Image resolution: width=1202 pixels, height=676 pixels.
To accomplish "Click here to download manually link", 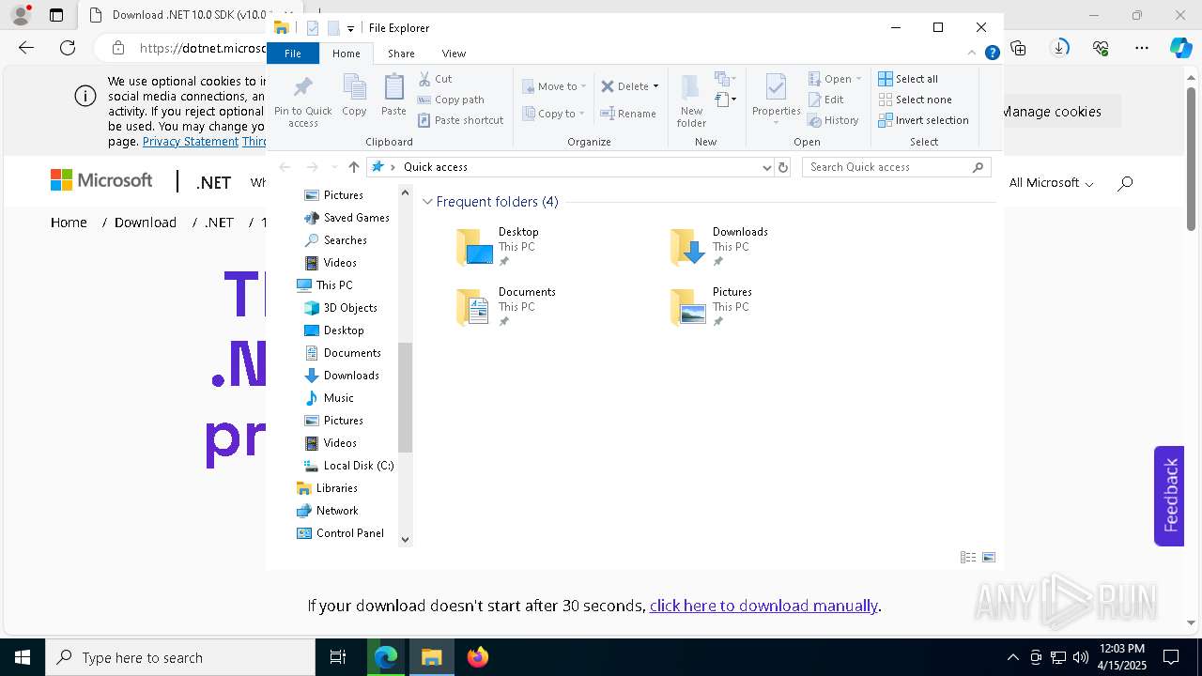I will pyautogui.click(x=763, y=606).
